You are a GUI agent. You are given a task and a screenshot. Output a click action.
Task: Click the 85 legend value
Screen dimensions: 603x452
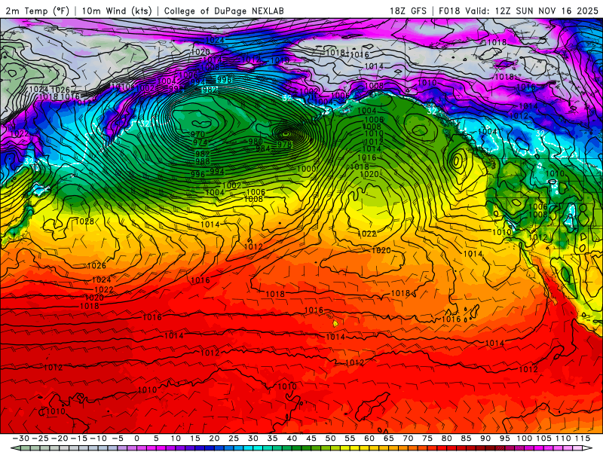pos(466,438)
